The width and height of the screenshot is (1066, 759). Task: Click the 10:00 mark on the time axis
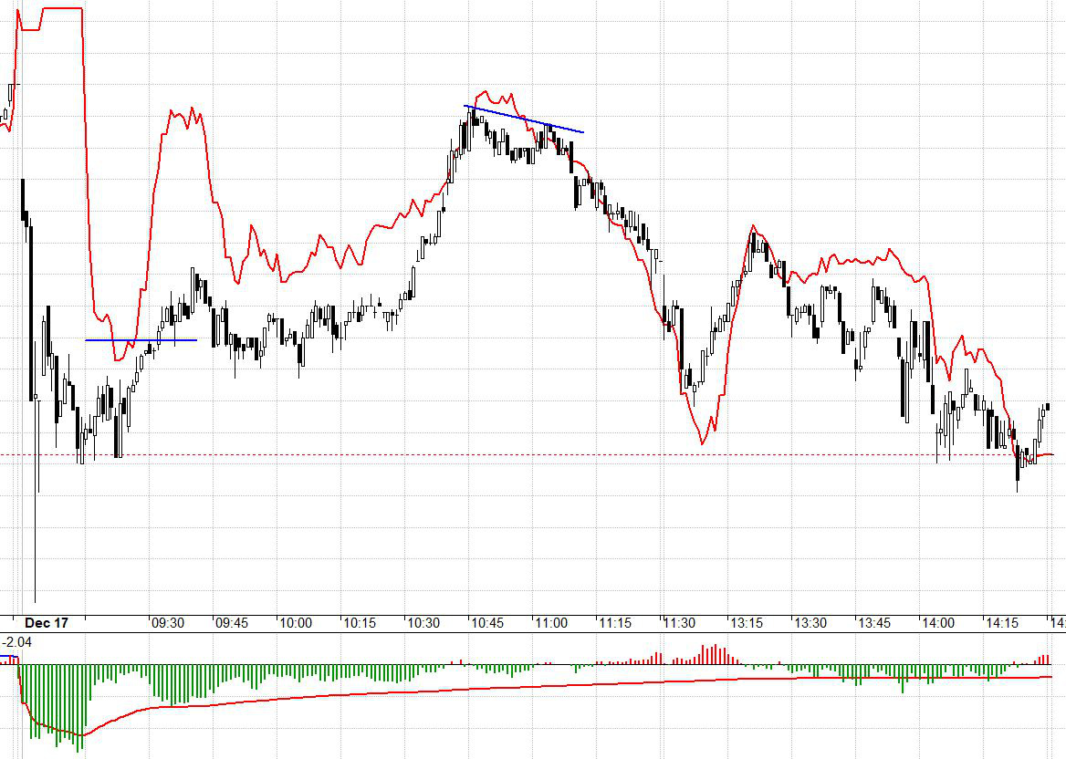pos(295,623)
